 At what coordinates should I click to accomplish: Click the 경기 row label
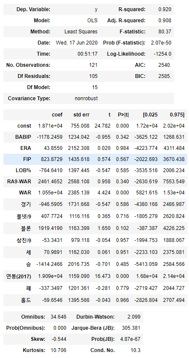coord(27,204)
